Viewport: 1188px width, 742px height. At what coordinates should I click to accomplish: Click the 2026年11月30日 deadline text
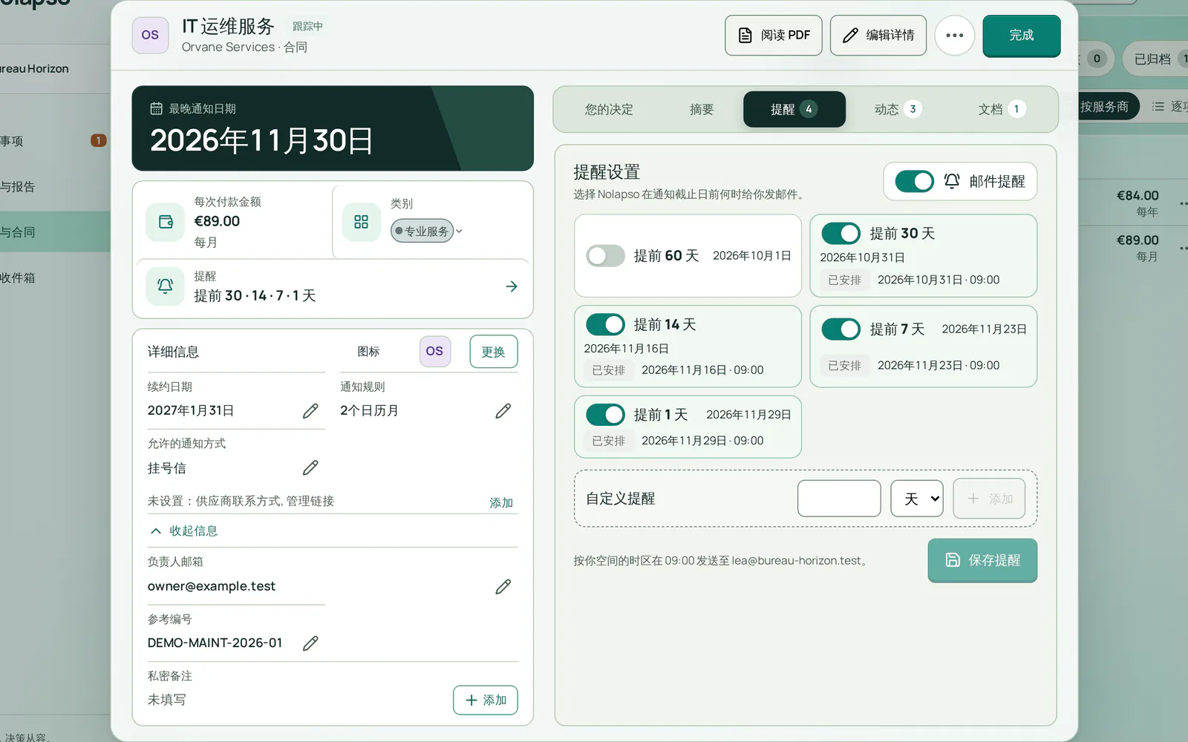tap(261, 141)
